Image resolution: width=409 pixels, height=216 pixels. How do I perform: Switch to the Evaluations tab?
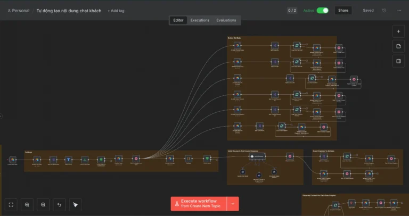(x=226, y=20)
